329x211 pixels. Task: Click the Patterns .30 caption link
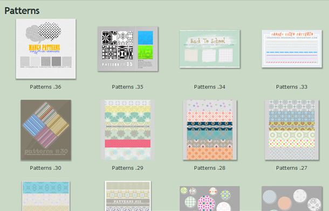[x=45, y=168]
